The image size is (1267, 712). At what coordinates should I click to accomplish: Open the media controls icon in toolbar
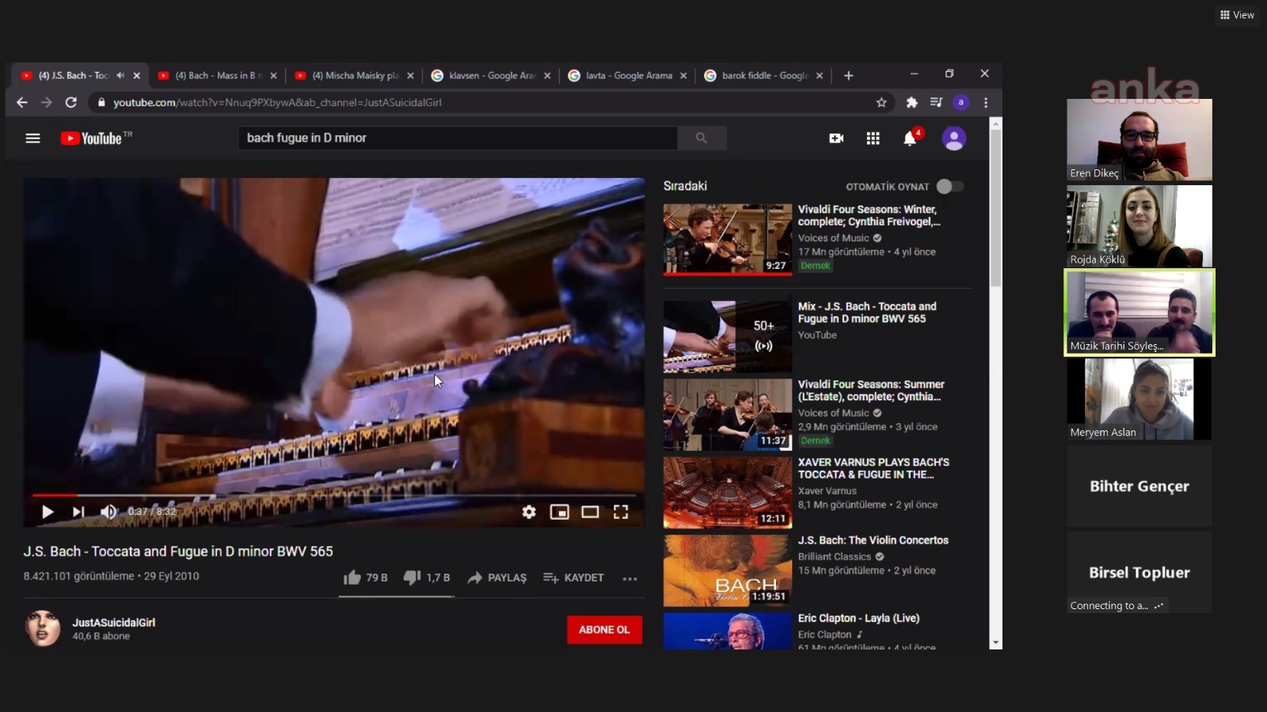[936, 102]
